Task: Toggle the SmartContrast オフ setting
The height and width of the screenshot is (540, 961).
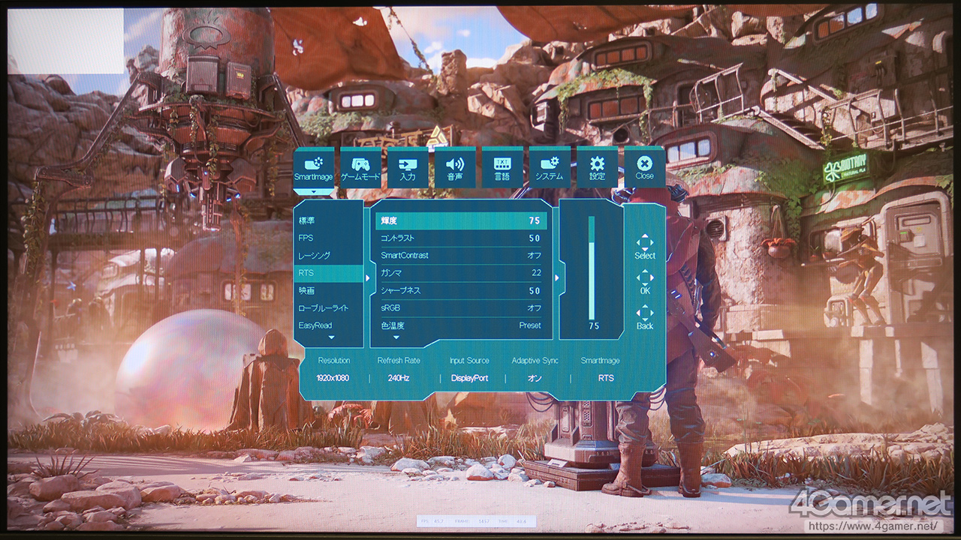Action: click(461, 255)
